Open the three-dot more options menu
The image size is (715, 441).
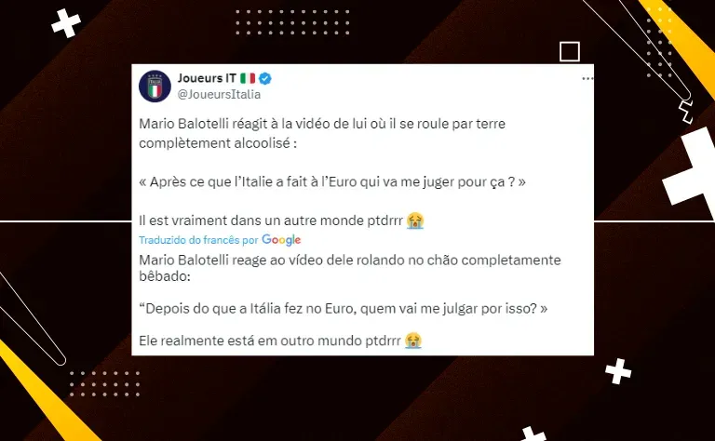point(587,79)
